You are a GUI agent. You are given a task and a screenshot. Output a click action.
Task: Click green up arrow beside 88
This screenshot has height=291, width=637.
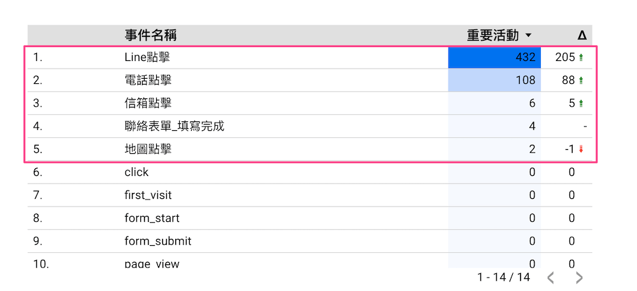[x=581, y=81]
